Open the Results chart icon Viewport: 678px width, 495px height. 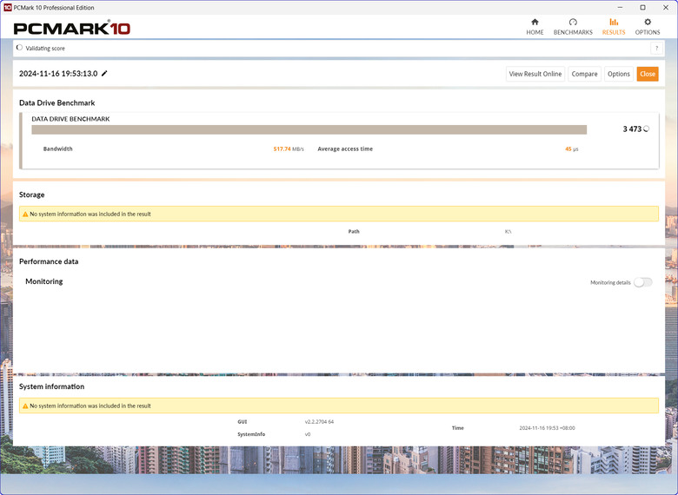(614, 22)
